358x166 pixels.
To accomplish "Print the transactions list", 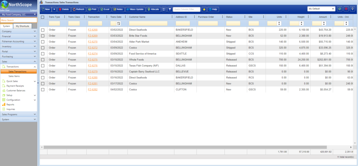I will [92, 9].
